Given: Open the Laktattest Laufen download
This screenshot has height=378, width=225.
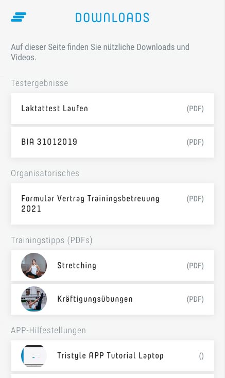Looking at the screenshot, I should (112, 109).
